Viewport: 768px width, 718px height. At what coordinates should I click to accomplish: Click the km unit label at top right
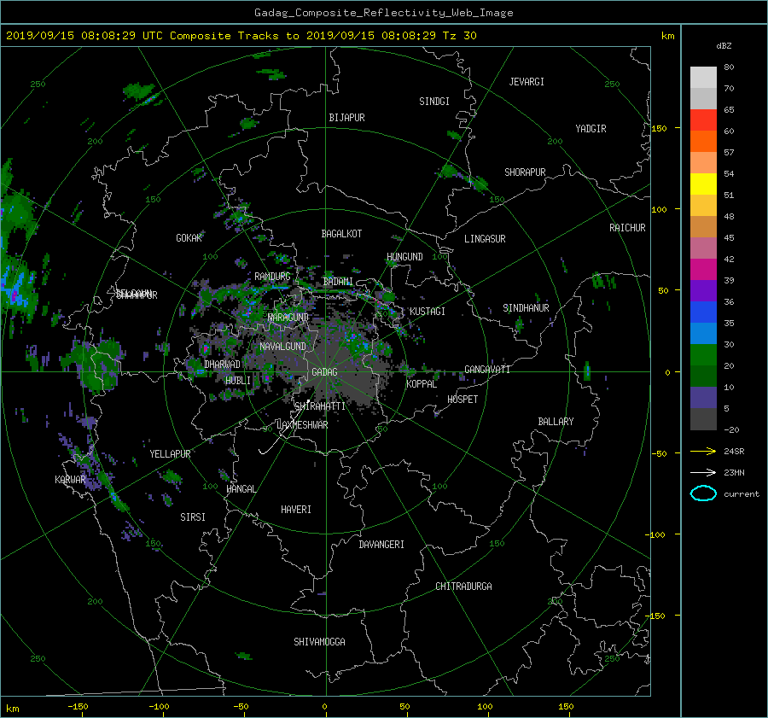[667, 36]
